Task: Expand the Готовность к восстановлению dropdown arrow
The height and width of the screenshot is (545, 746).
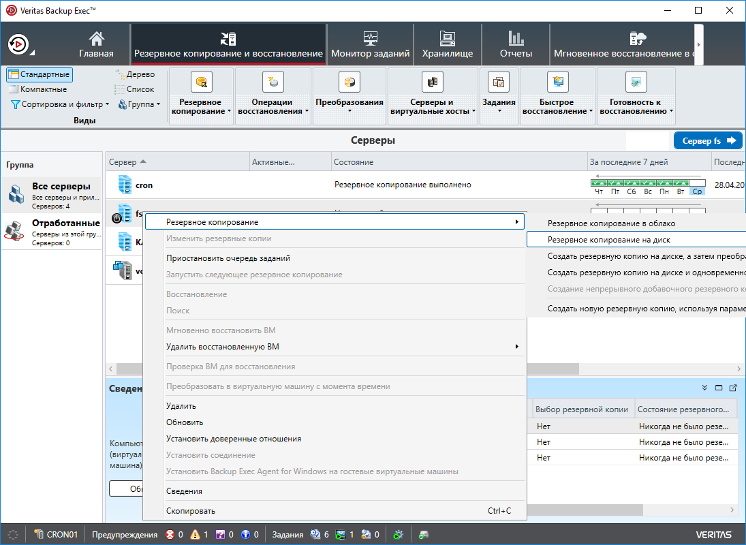Action: [x=671, y=111]
